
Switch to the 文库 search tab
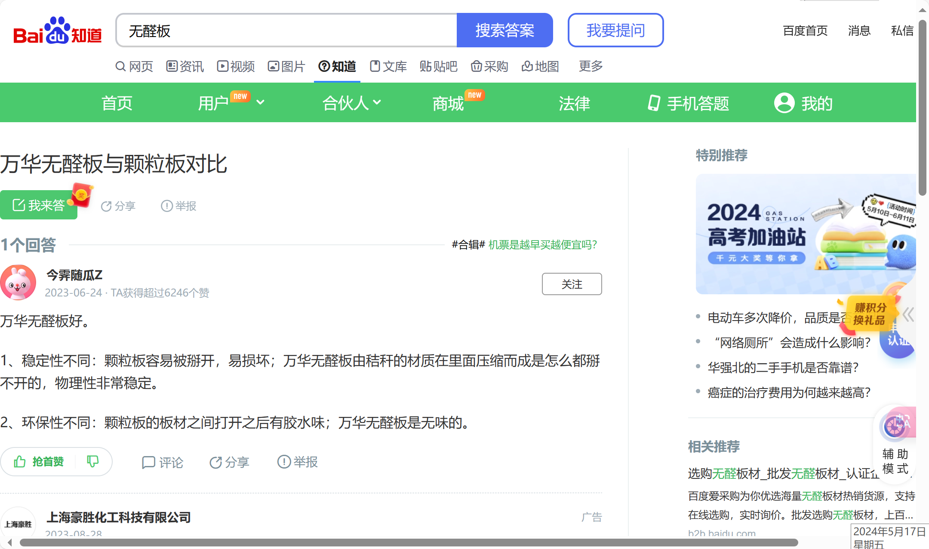pyautogui.click(x=388, y=66)
